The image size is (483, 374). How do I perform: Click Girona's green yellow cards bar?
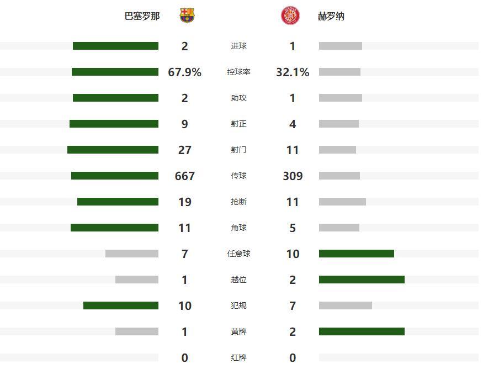tap(362, 331)
